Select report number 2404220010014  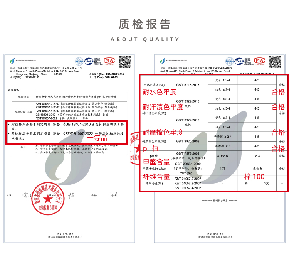115,74
